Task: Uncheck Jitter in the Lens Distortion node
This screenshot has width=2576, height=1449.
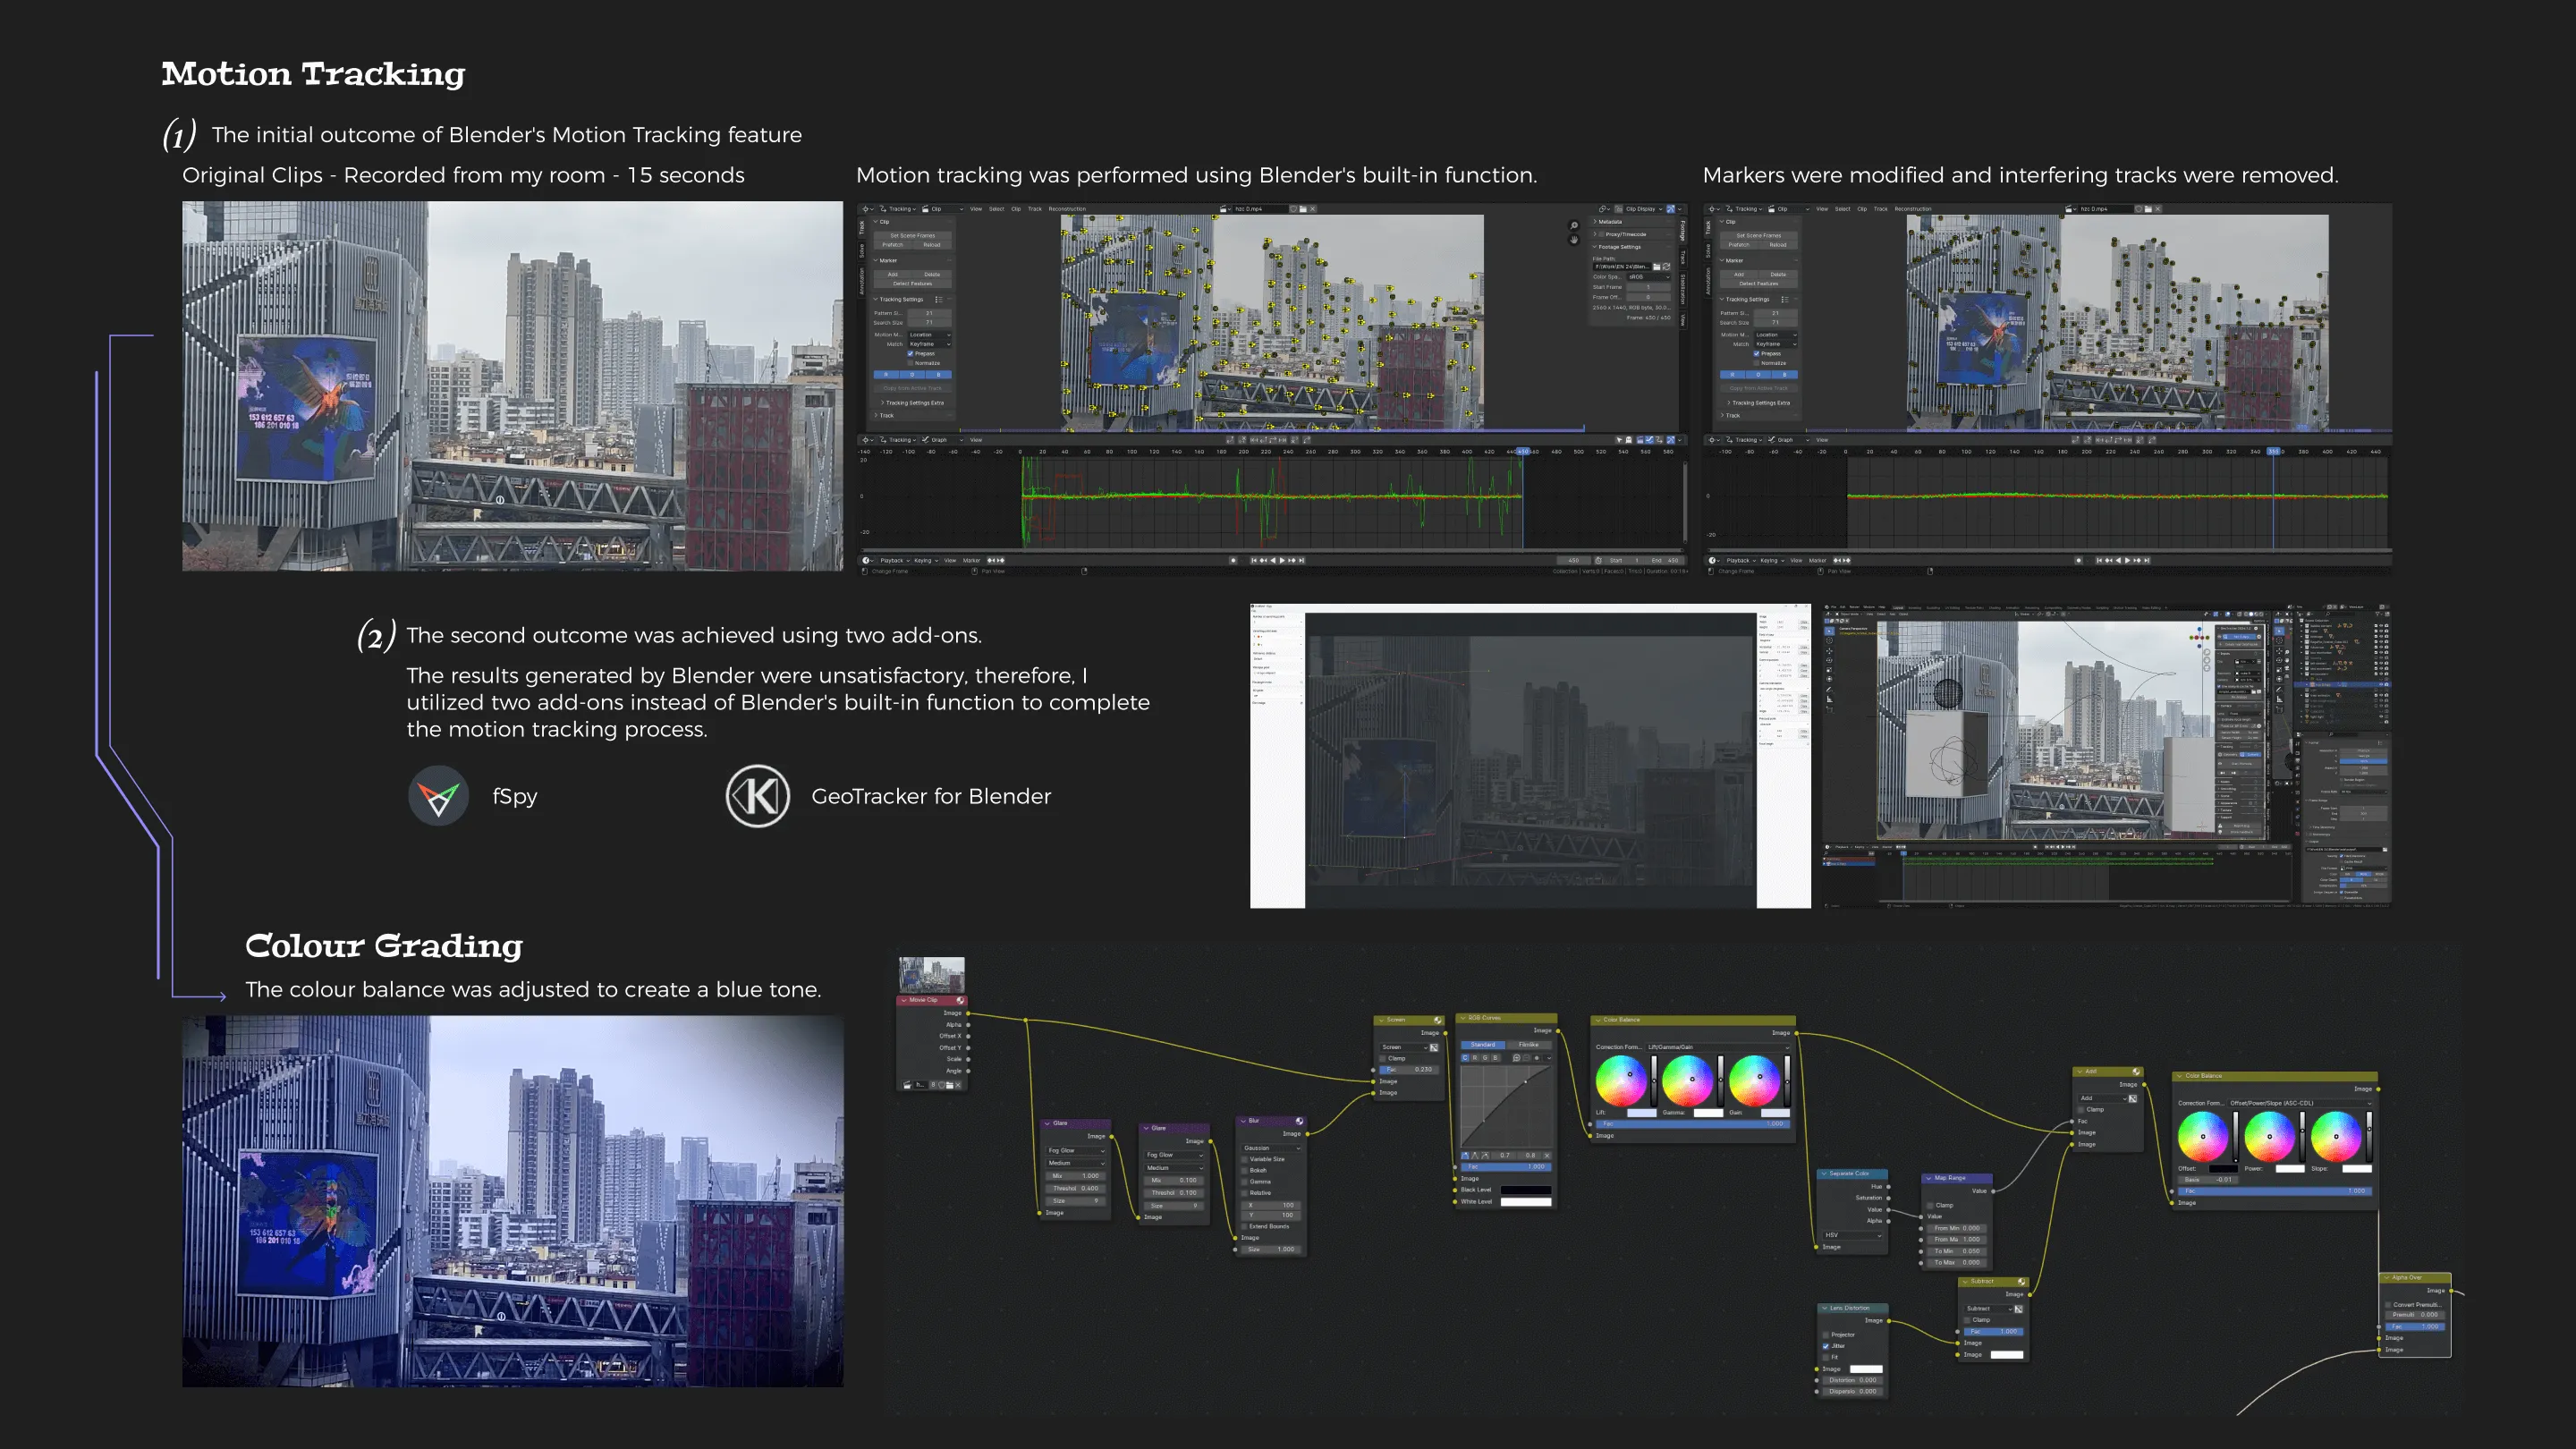Action: coord(1826,1346)
